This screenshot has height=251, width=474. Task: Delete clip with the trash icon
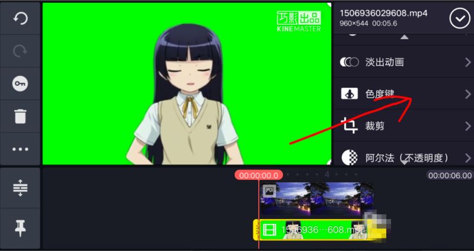click(20, 116)
